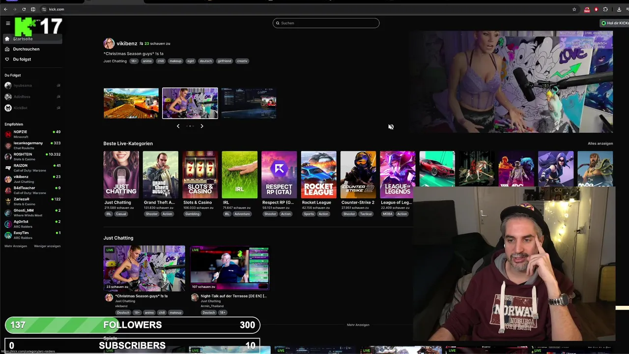Open the browser split-view icon
The width and height of the screenshot is (629, 354).
point(33,9)
